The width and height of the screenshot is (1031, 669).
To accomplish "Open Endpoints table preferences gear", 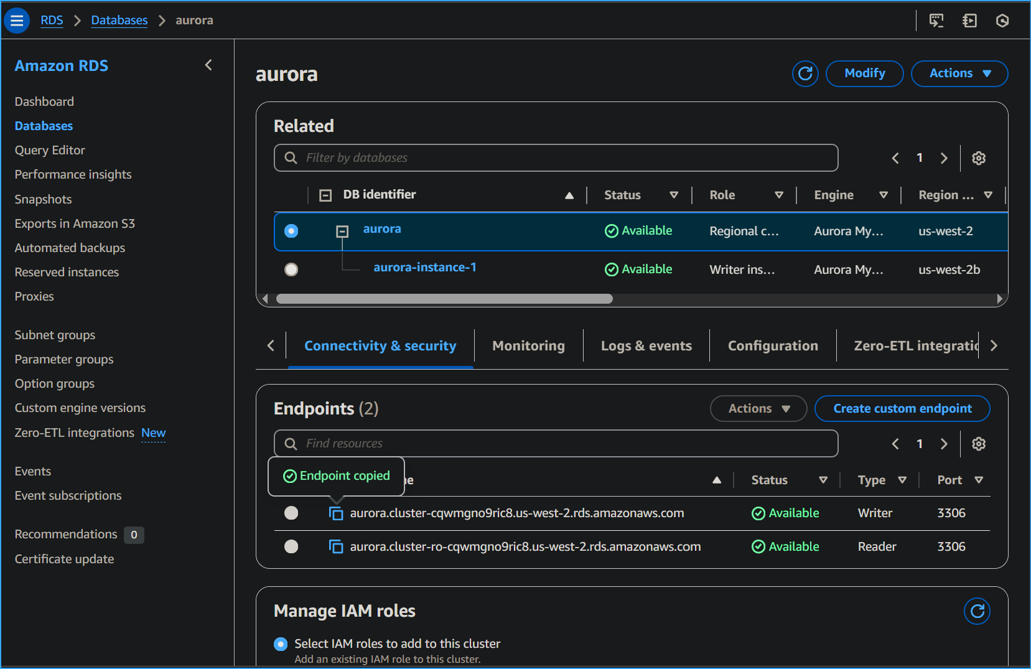I will click(978, 443).
